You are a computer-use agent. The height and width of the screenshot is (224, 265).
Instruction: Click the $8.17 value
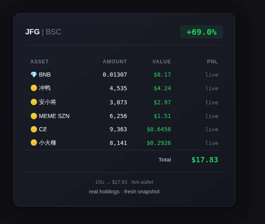point(162,75)
